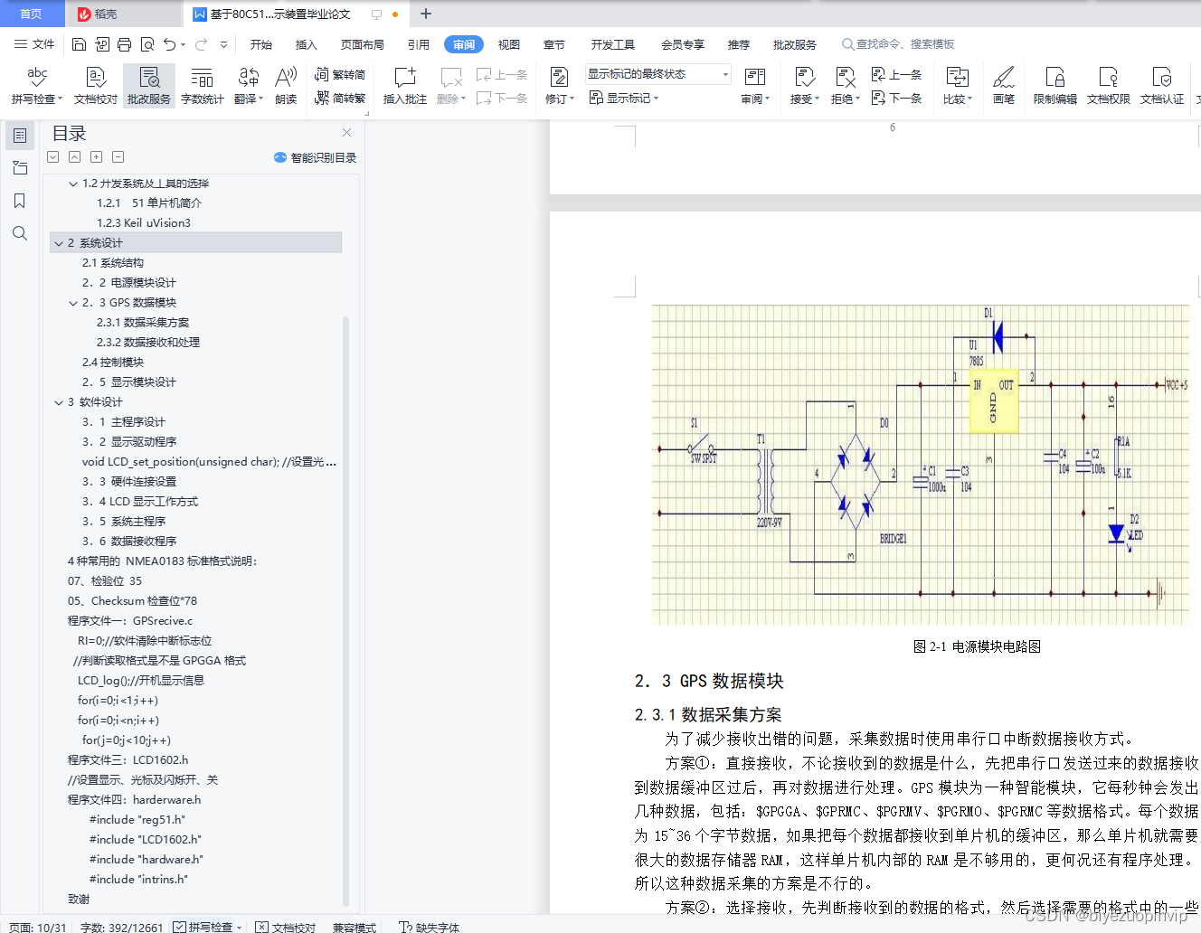Insert a comment annotation

(x=404, y=85)
